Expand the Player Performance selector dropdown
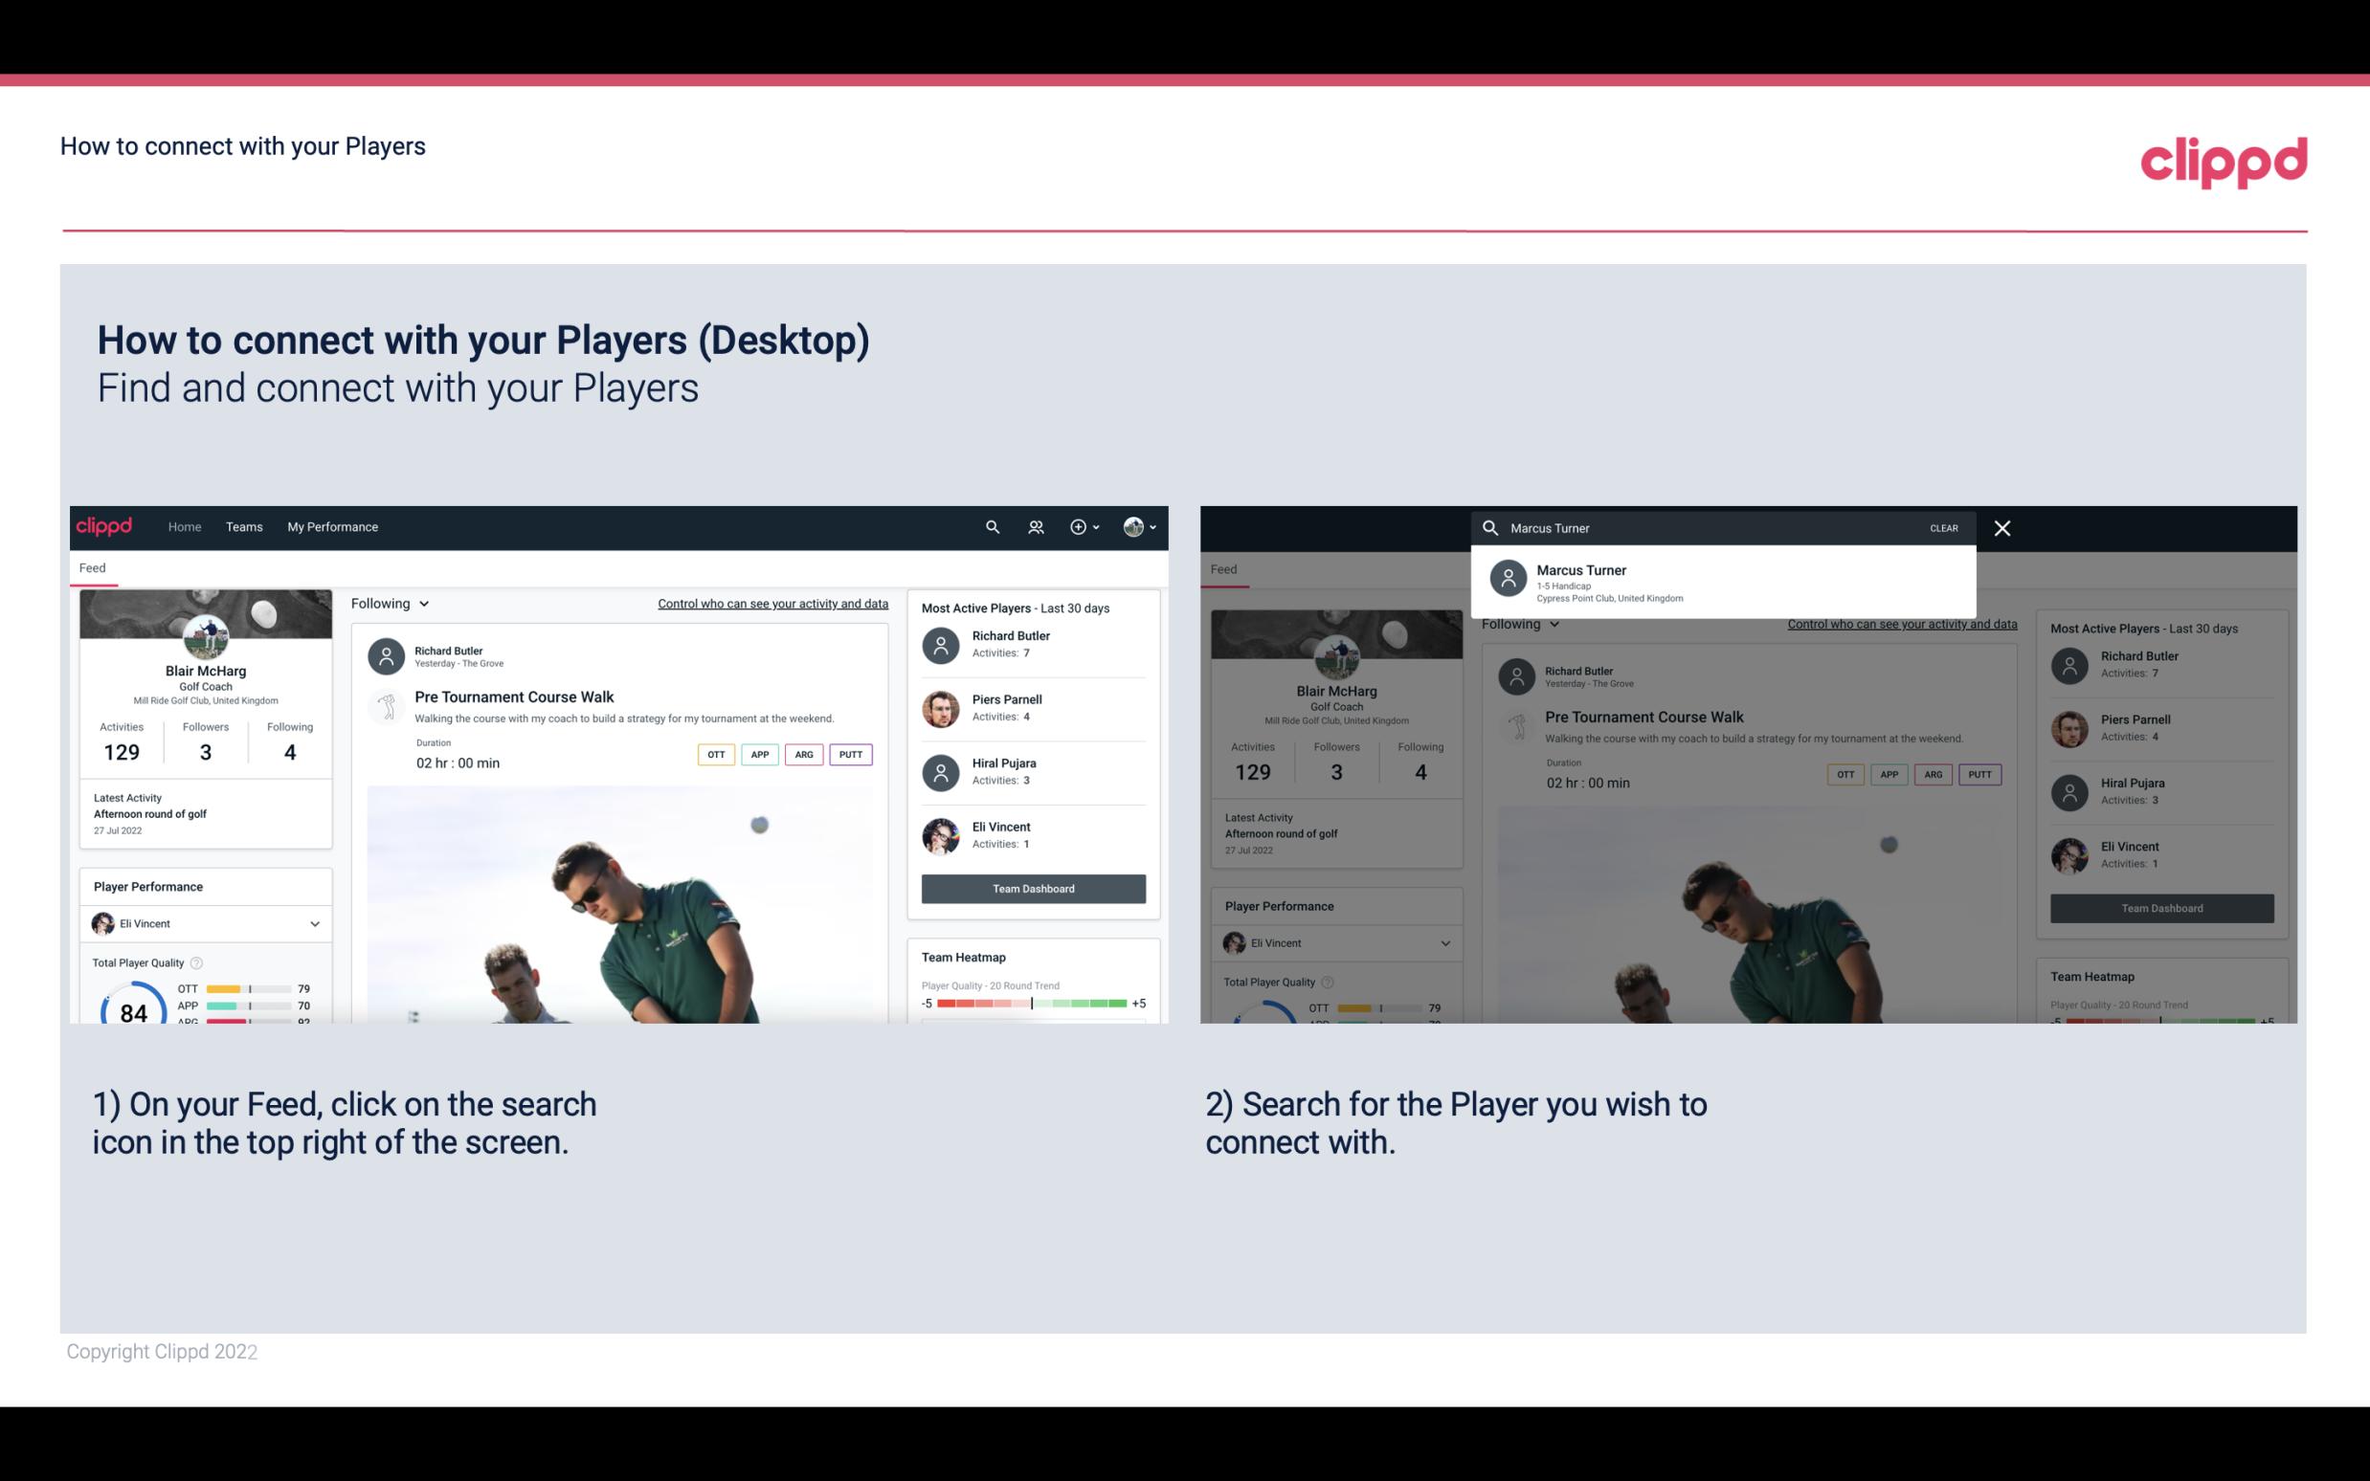Screen dimensions: 2370x1481 [312, 923]
